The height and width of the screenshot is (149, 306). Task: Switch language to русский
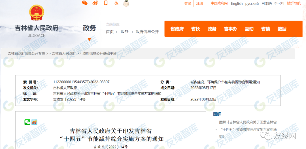(x=252, y=3)
